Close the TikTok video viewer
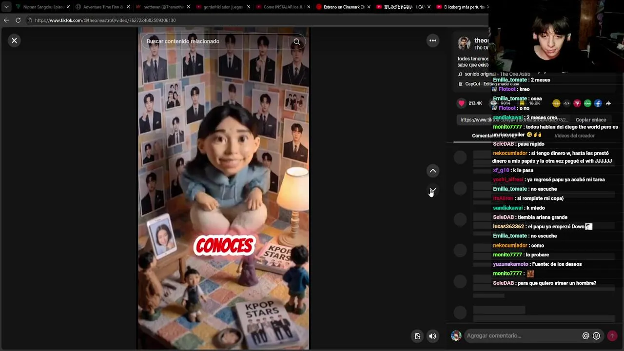The width and height of the screenshot is (624, 351). pyautogui.click(x=14, y=40)
